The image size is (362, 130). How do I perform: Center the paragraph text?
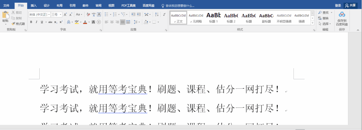112,22
